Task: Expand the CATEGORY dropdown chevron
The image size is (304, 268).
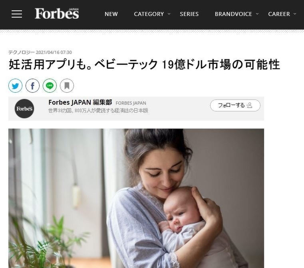Action: tap(169, 14)
